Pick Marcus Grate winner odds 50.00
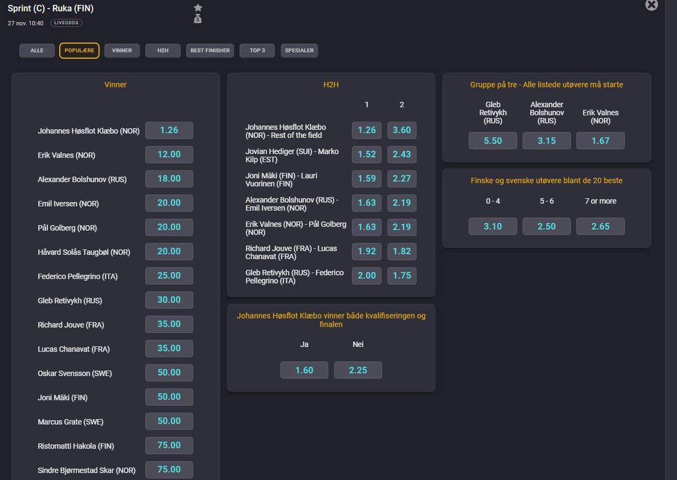 (x=169, y=422)
